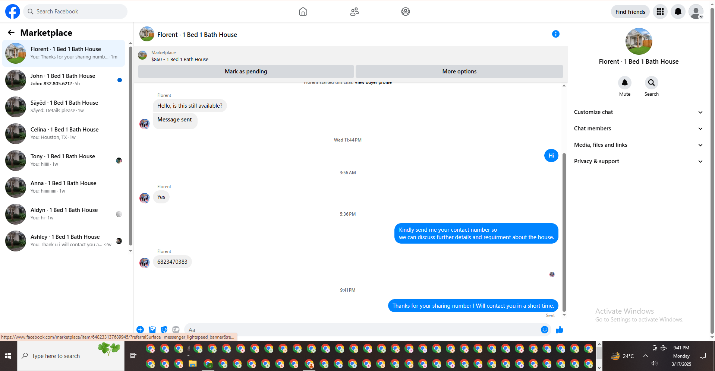715x371 pixels.
Task: Open Tony's 1 Bed 1 Bath House chat
Action: coord(64,161)
